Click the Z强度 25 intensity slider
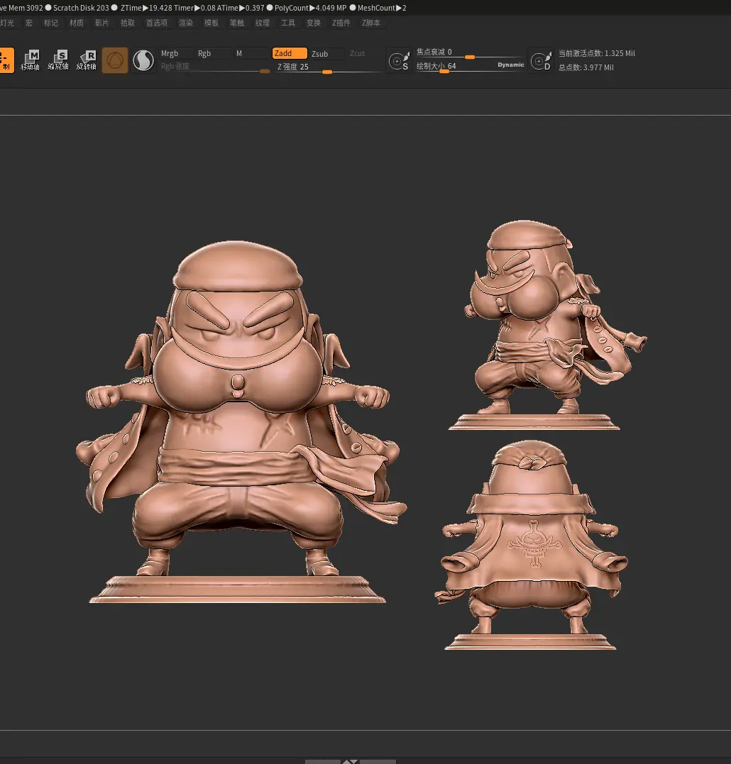This screenshot has width=731, height=764. tap(328, 67)
